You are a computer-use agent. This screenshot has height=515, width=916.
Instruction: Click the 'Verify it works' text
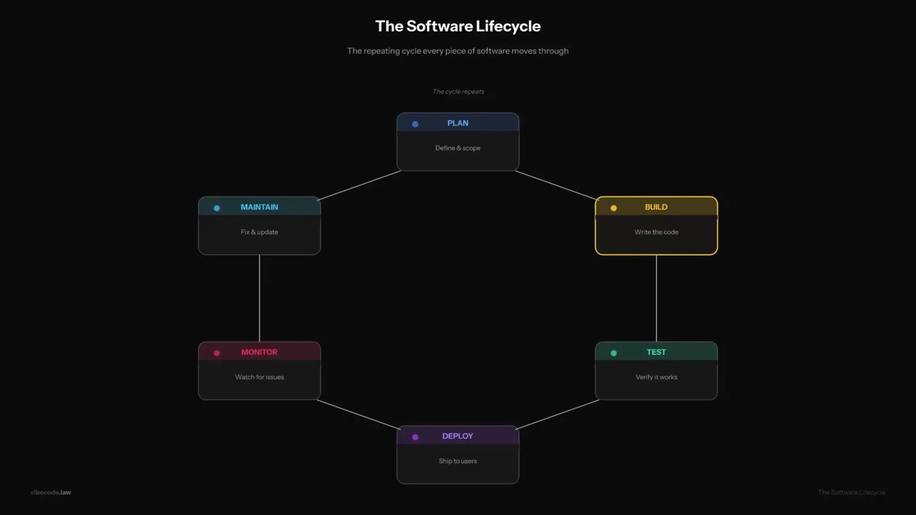coord(656,377)
